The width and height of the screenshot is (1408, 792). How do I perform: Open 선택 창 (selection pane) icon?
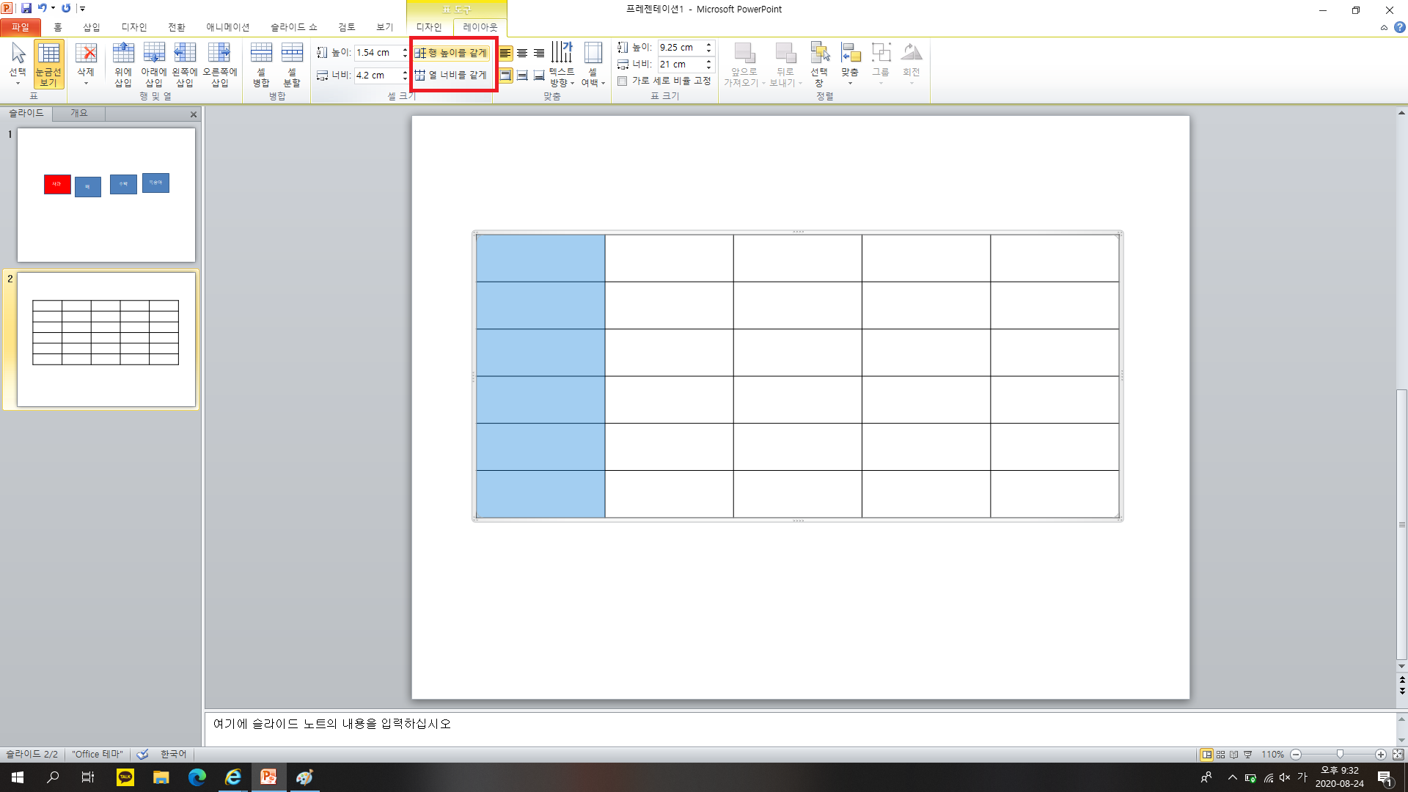click(x=819, y=64)
